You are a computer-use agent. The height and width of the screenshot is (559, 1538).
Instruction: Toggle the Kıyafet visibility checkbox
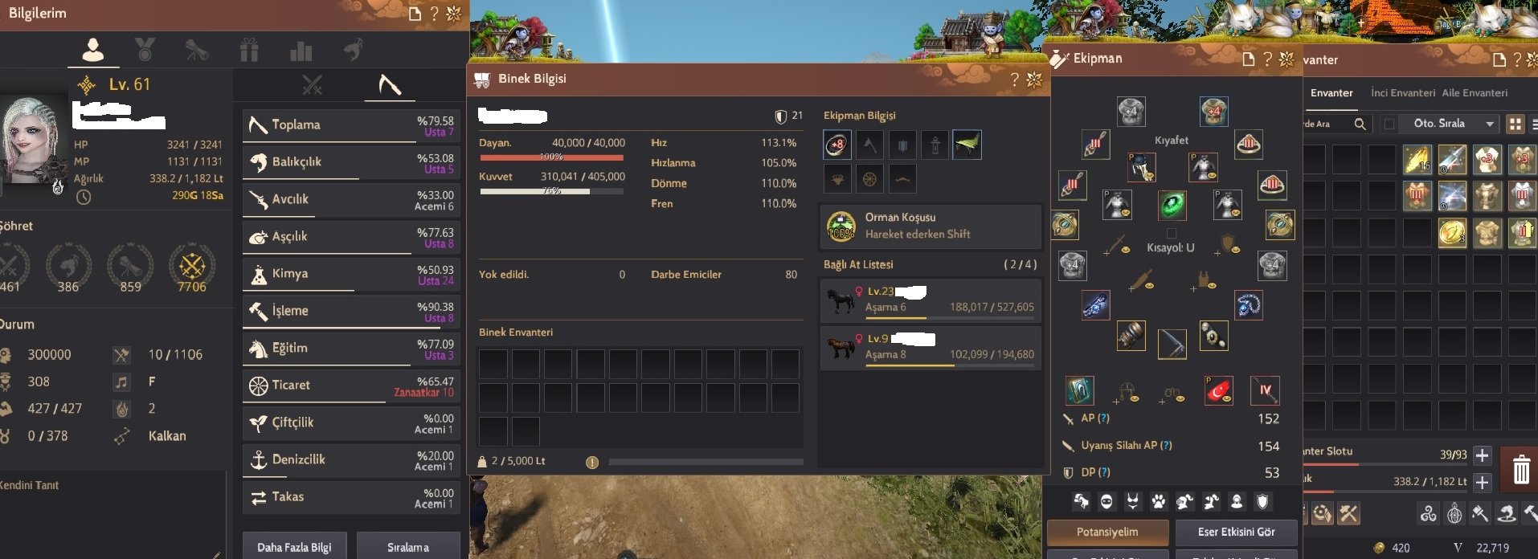click(1171, 234)
